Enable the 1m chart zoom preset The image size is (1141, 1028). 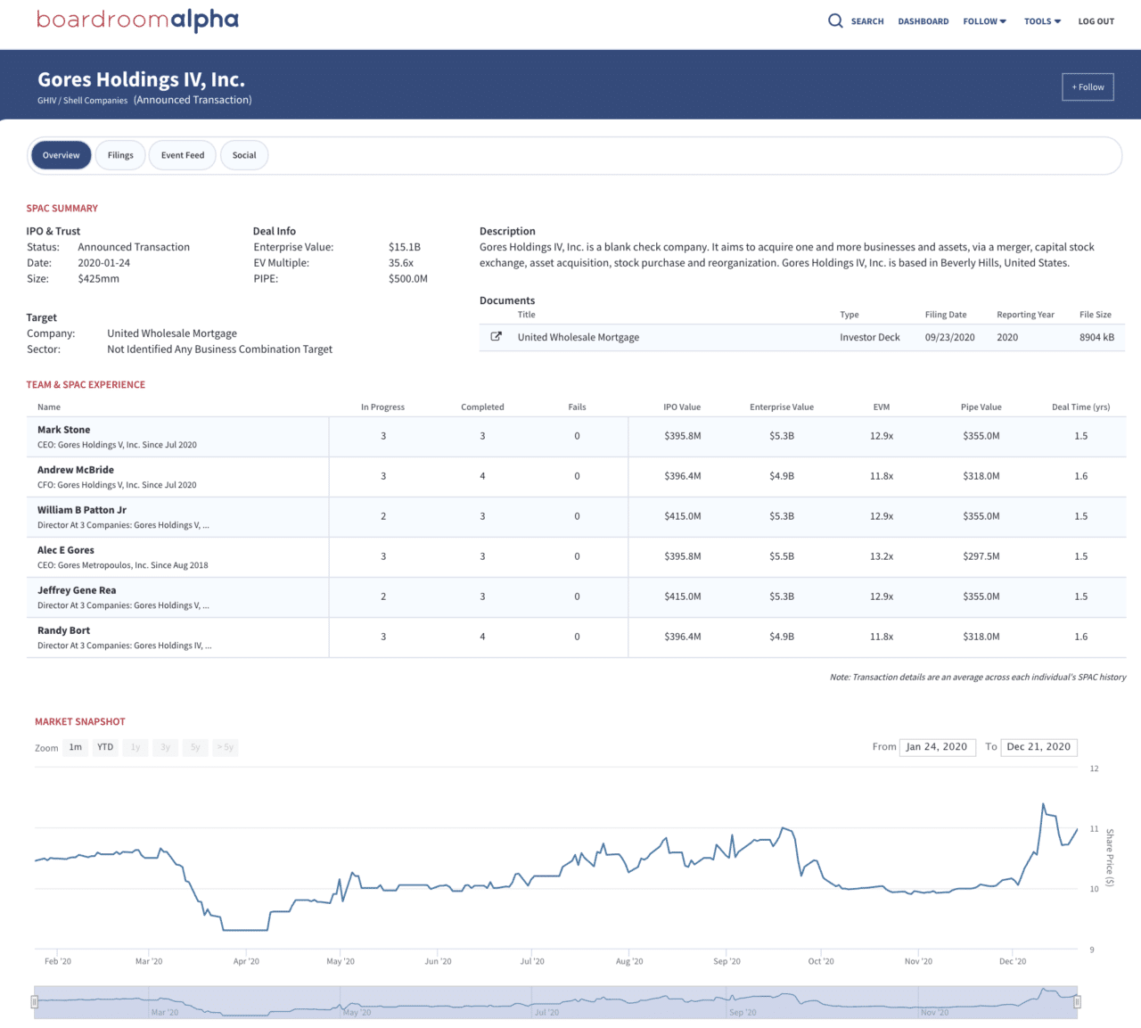click(x=76, y=747)
